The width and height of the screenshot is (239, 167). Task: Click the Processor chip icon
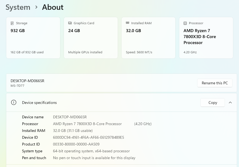pyautogui.click(x=185, y=23)
